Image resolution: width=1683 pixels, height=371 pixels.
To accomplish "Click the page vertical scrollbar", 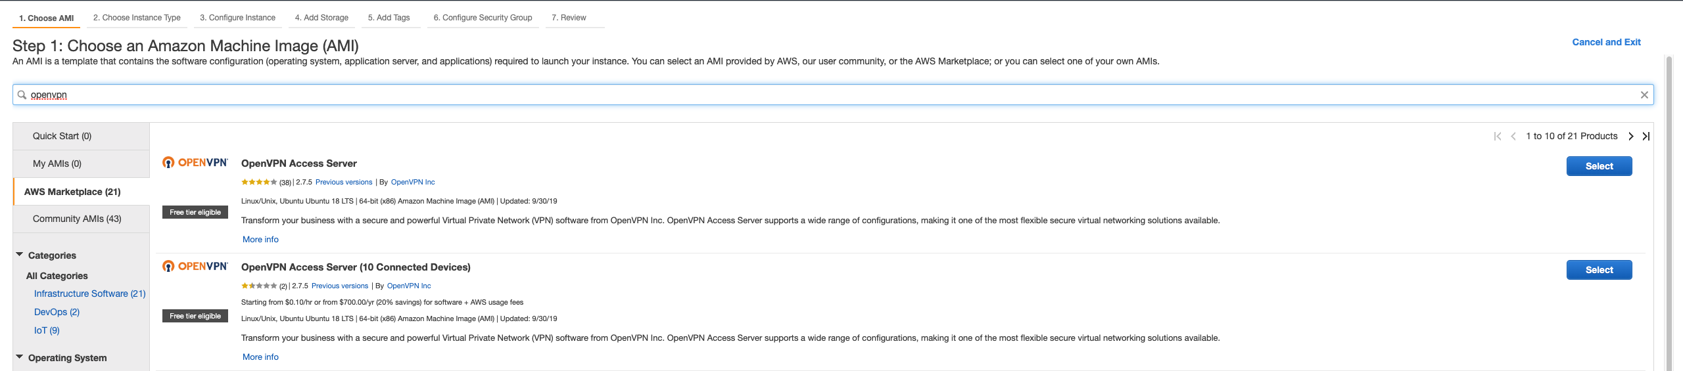I will point(1669,213).
